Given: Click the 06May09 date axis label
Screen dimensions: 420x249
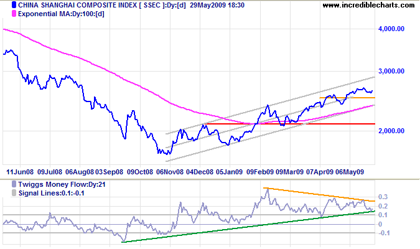Looking at the screenshot, I should pos(350,172).
